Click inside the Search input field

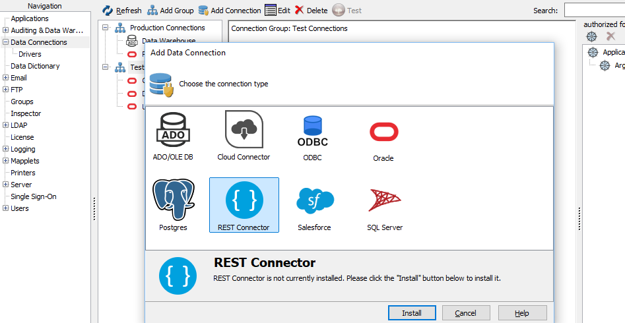pos(594,11)
